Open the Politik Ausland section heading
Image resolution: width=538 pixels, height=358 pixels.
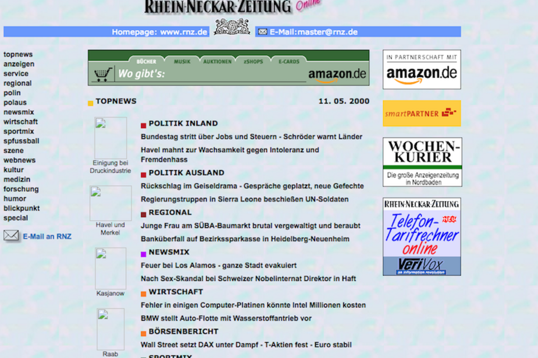pyautogui.click(x=186, y=173)
